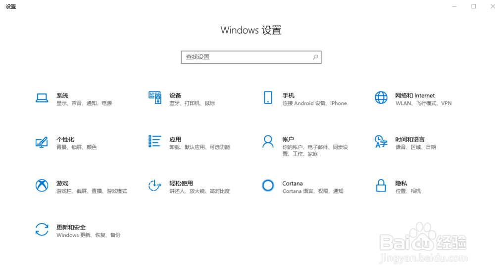Click the text 显示、声音、通知、电源
The image size is (495, 275).
click(84, 103)
